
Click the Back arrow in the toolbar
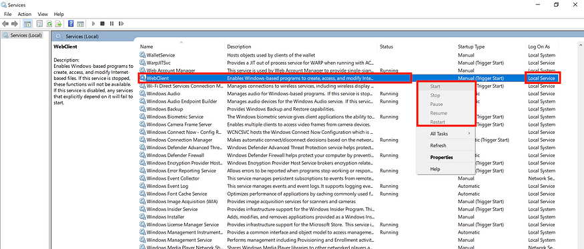[5, 24]
